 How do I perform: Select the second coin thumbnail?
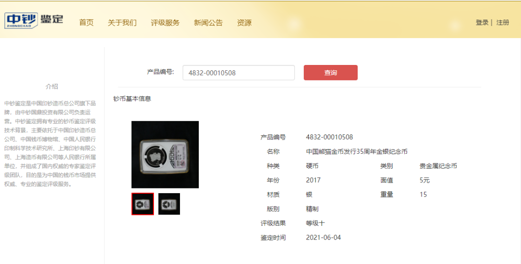169,204
